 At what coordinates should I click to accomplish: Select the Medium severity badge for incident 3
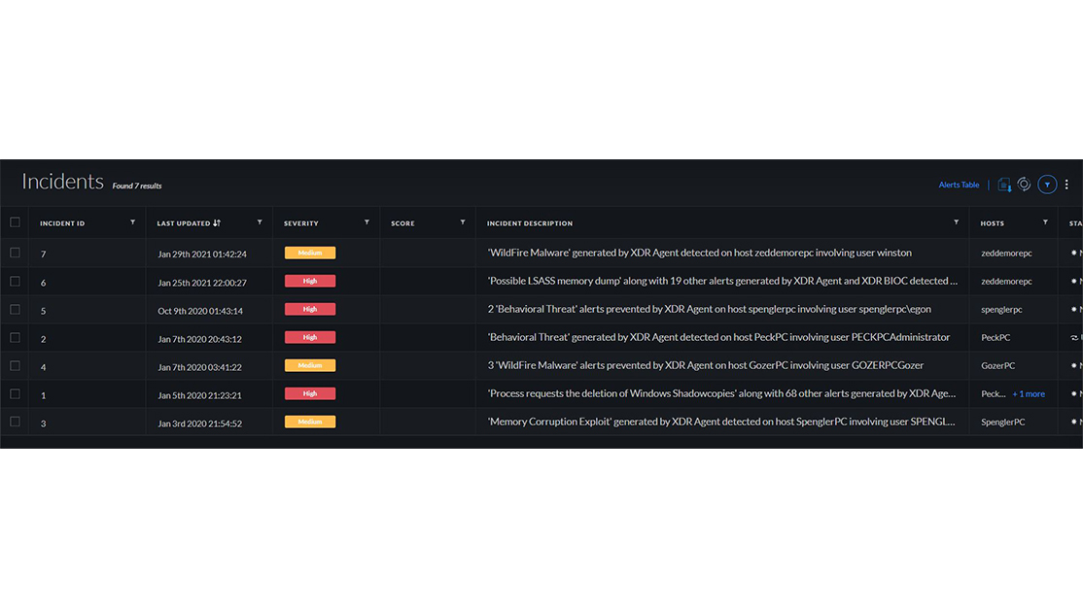pos(310,422)
